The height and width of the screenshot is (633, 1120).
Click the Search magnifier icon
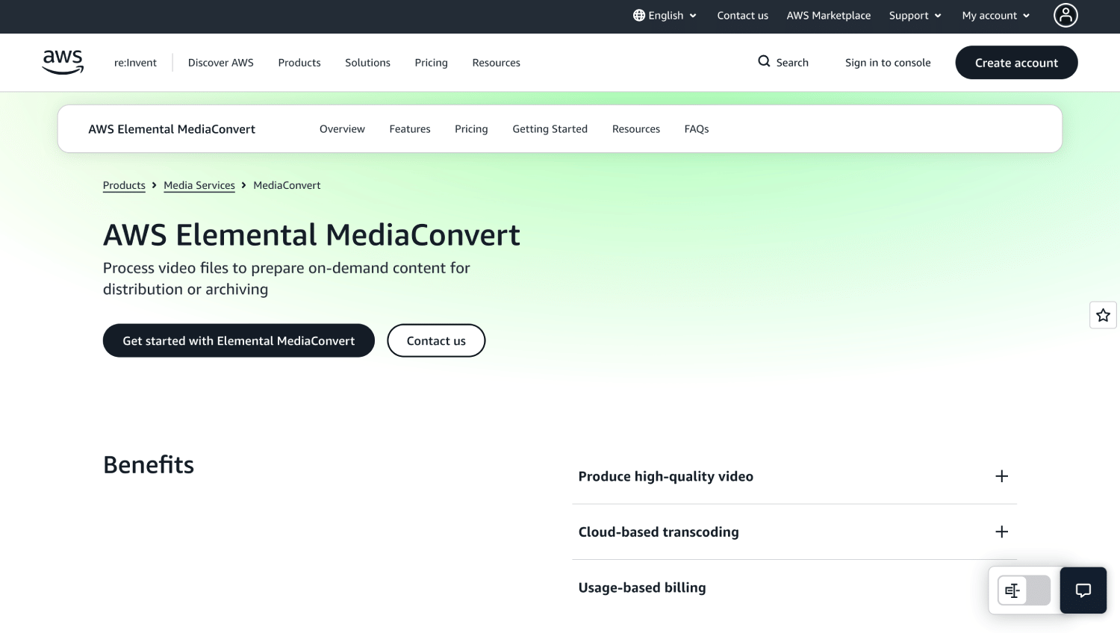click(x=764, y=61)
